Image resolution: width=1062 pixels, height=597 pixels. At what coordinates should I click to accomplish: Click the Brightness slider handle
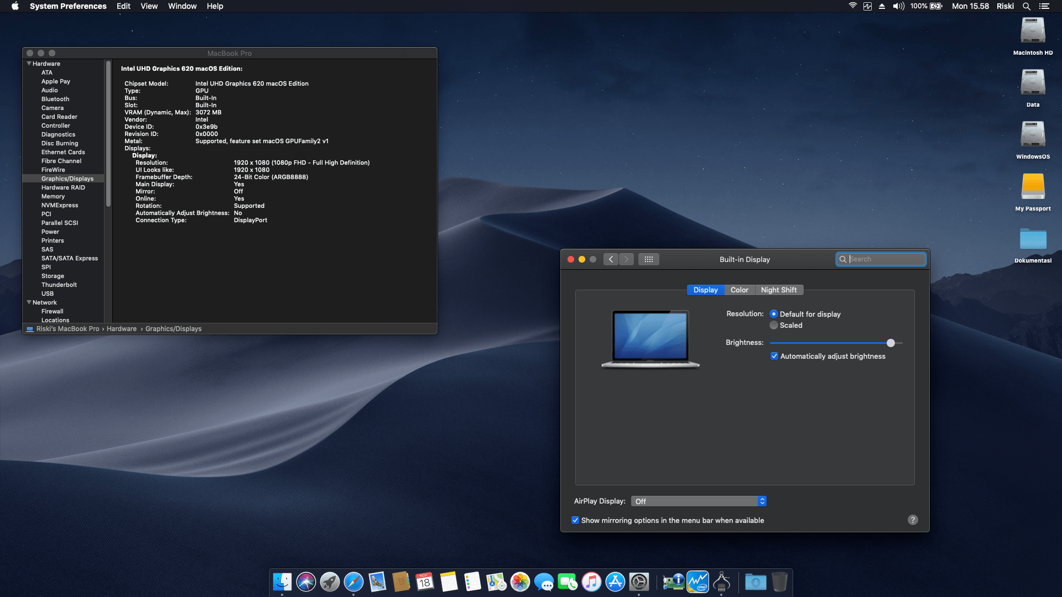click(891, 343)
